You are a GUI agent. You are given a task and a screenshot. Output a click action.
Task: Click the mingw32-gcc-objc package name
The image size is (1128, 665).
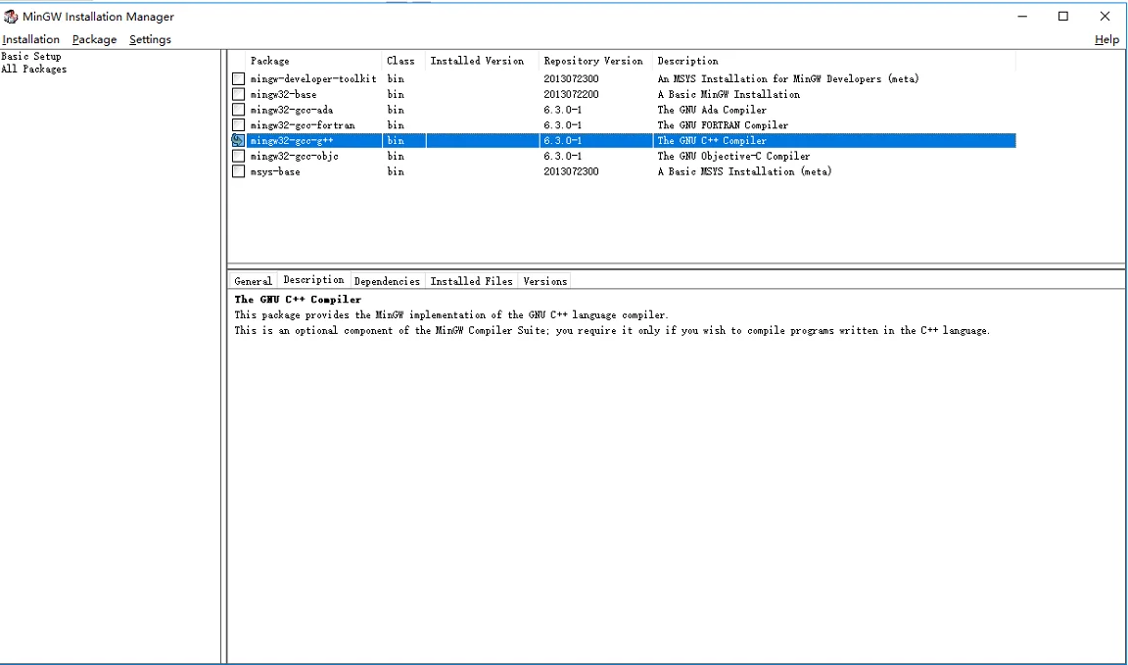point(294,156)
